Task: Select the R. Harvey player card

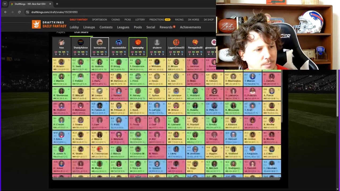Action: click(x=138, y=94)
